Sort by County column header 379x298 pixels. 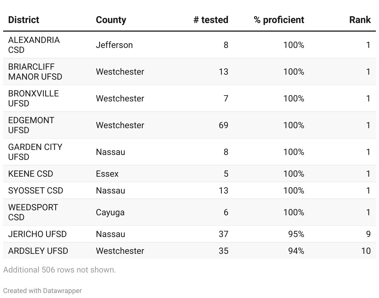point(111,20)
